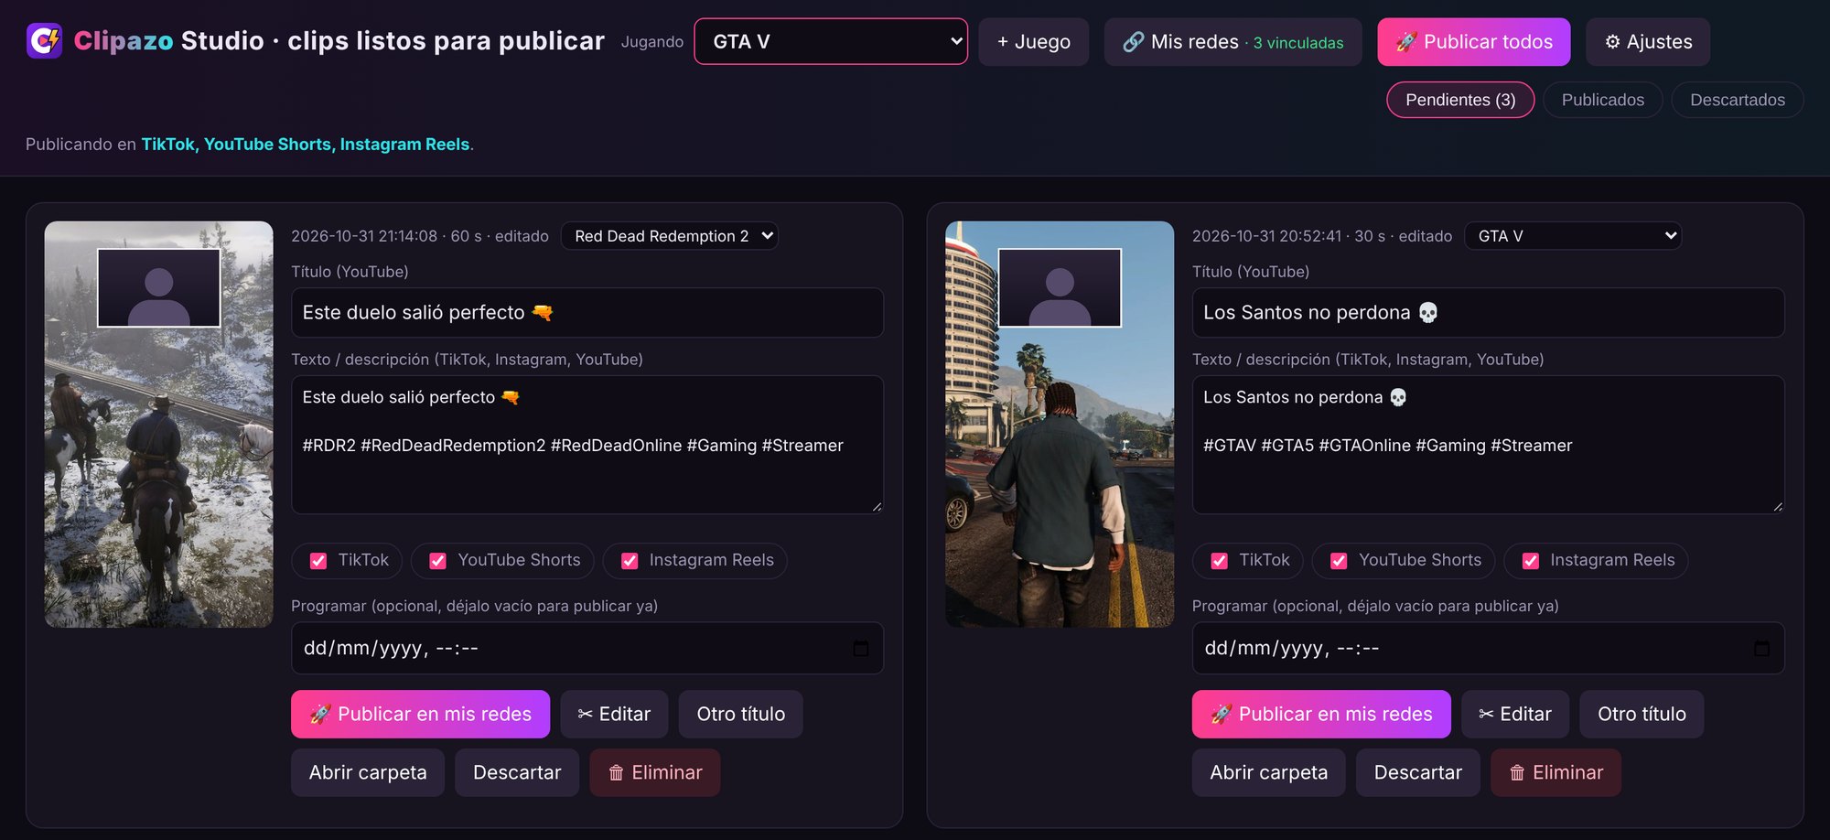Click Publicar todos button
The image size is (1830, 840).
tap(1474, 42)
